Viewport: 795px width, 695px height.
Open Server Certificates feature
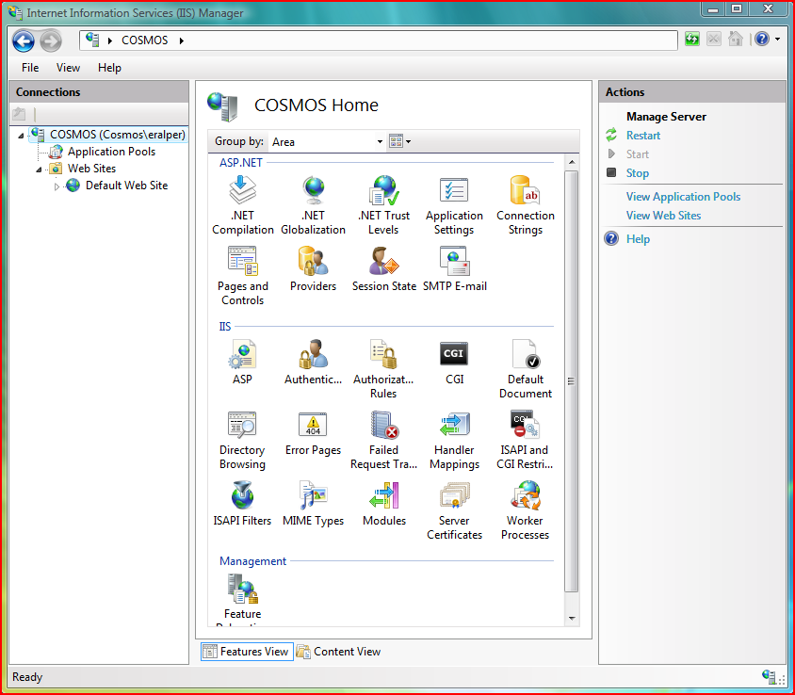454,510
